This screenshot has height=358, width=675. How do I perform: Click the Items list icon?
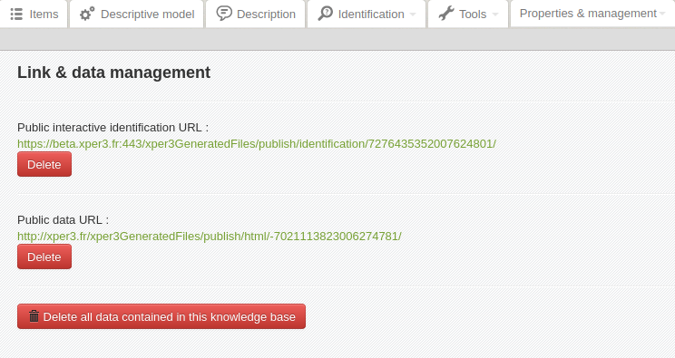tap(16, 15)
